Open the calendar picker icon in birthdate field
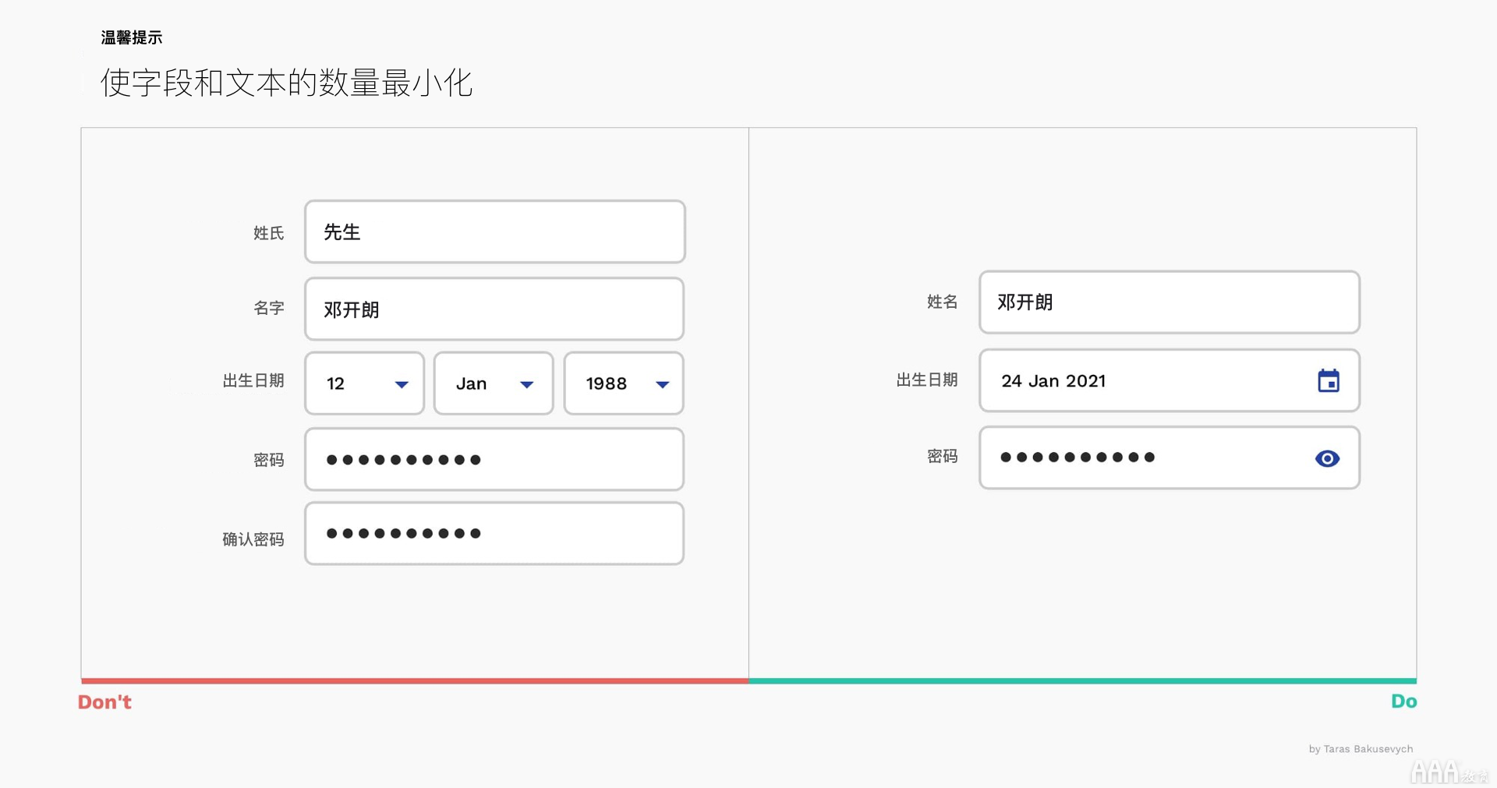 click(1329, 380)
